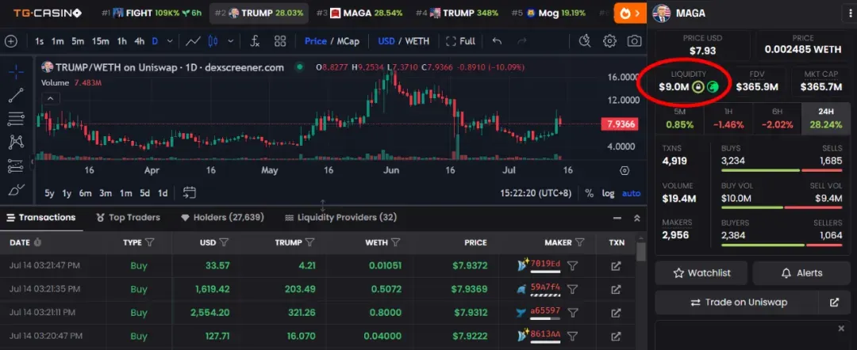Select the Transactions tab
This screenshot has width=857, height=350.
41,218
